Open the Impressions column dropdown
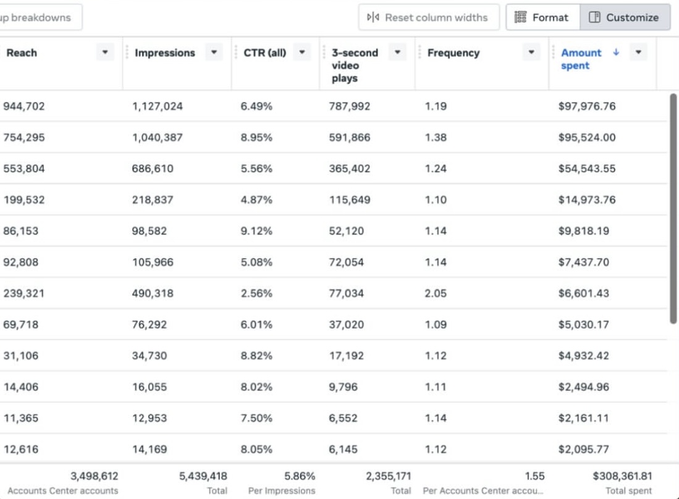This screenshot has width=679, height=499. pos(214,52)
